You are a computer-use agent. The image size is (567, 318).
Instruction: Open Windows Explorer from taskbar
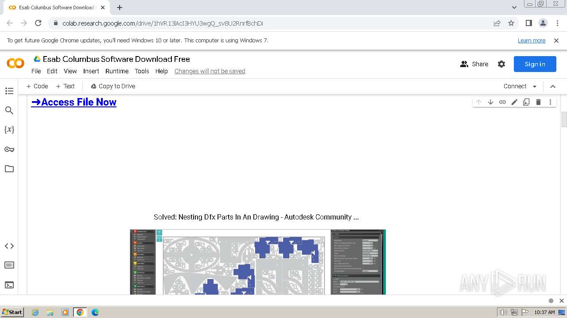[x=50, y=312]
